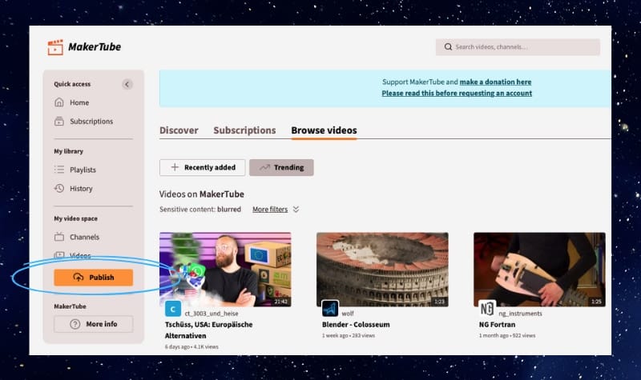Filter by Recently added
This screenshot has width=641, height=380.
pyautogui.click(x=203, y=167)
